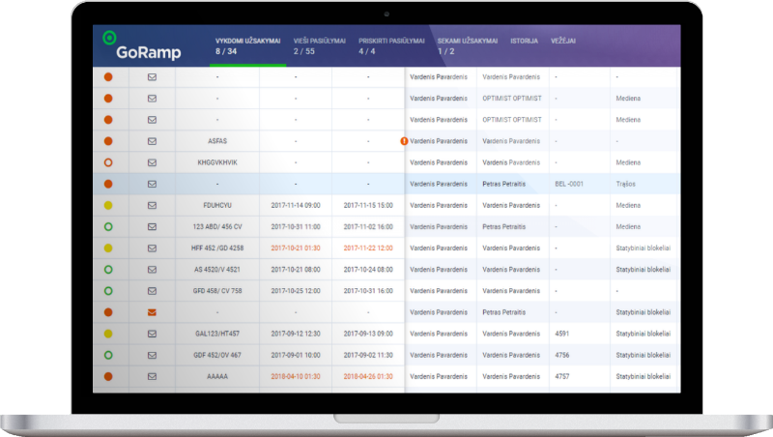Click the date 2017-09-12 12:30
The width and height of the screenshot is (773, 437).
point(296,334)
